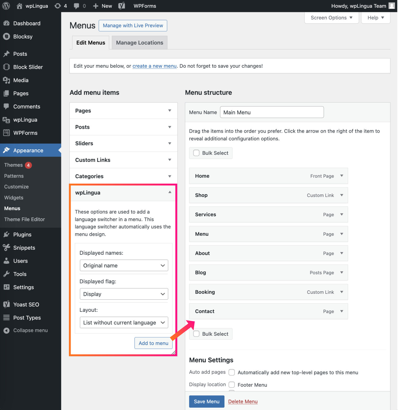Click the Add to menu button

pyautogui.click(x=153, y=343)
